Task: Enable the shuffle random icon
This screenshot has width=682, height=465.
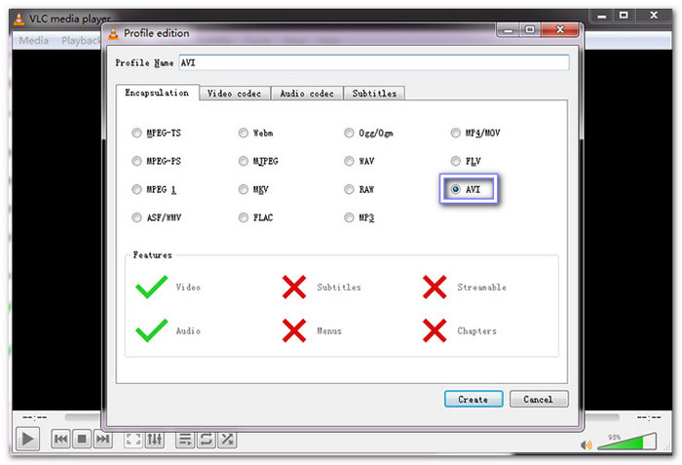Action: click(x=227, y=440)
